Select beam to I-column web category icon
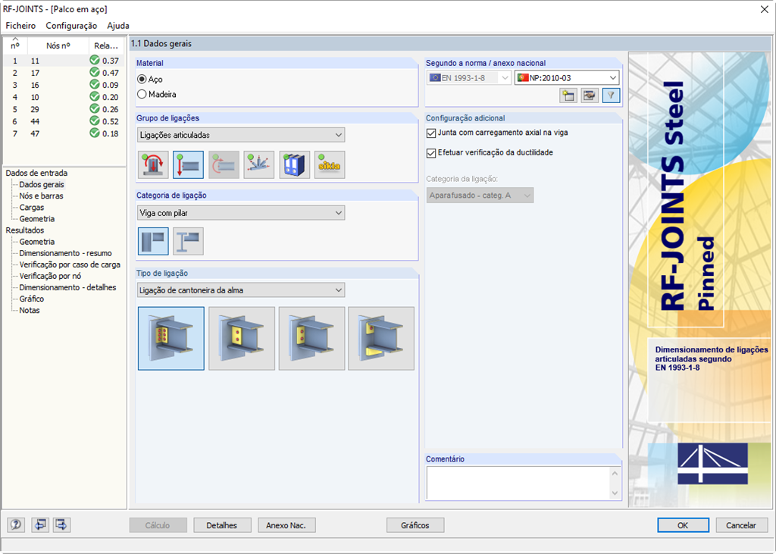776x554 pixels. (x=188, y=241)
